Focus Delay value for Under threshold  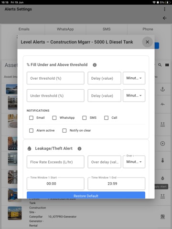[x=104, y=95]
